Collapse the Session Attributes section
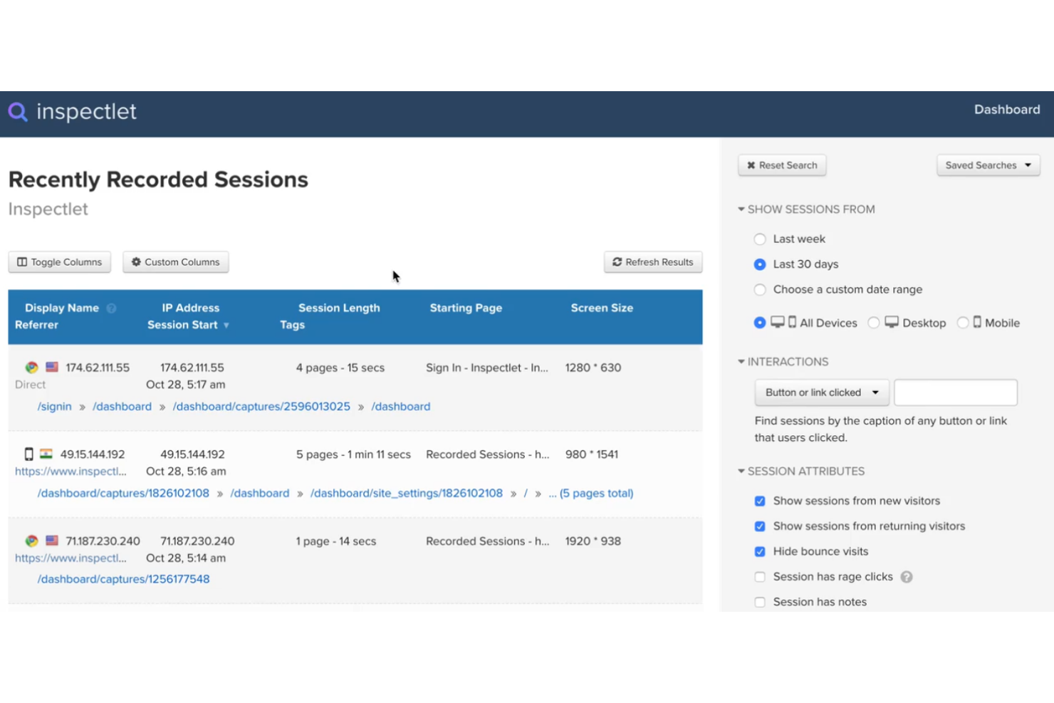Screen dimensions: 1054x703 coord(801,472)
